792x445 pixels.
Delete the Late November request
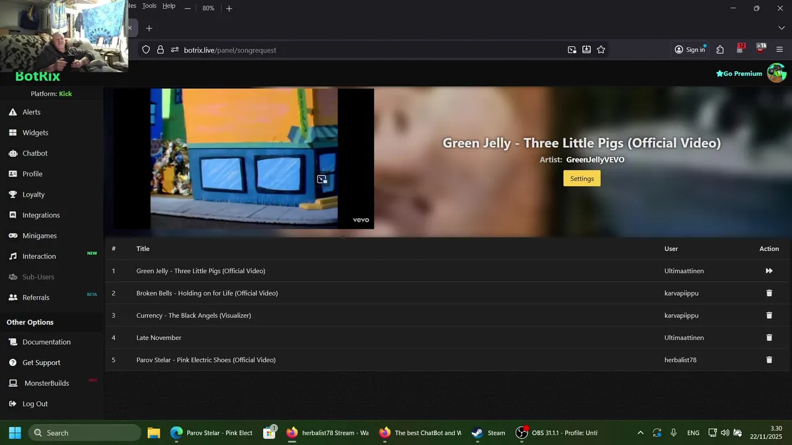pyautogui.click(x=769, y=337)
